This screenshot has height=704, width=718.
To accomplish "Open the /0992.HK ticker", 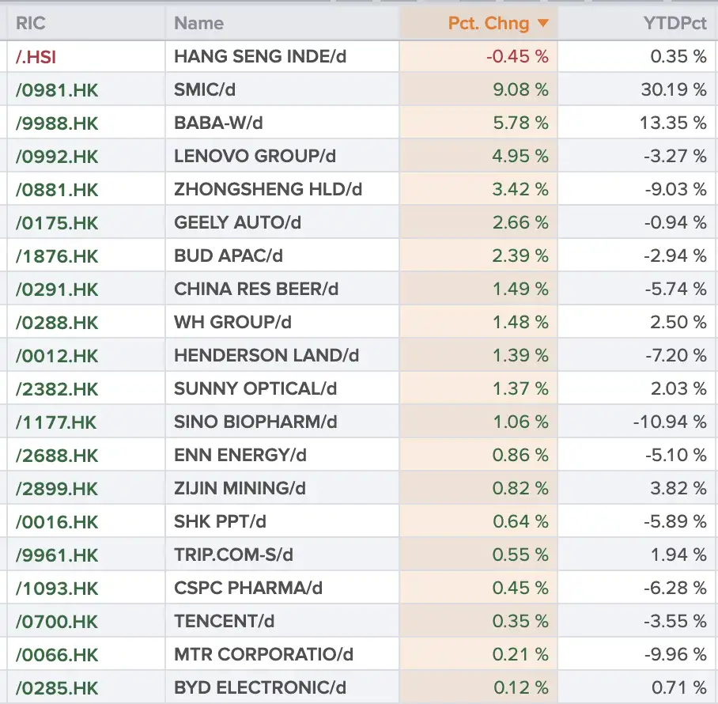I will click(57, 157).
